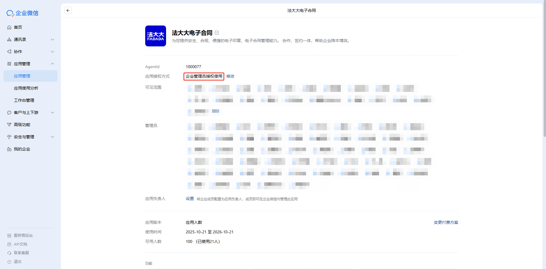Screen dimensions: 546x269
Task: Click the 使用时间 label
Action: 153,232
